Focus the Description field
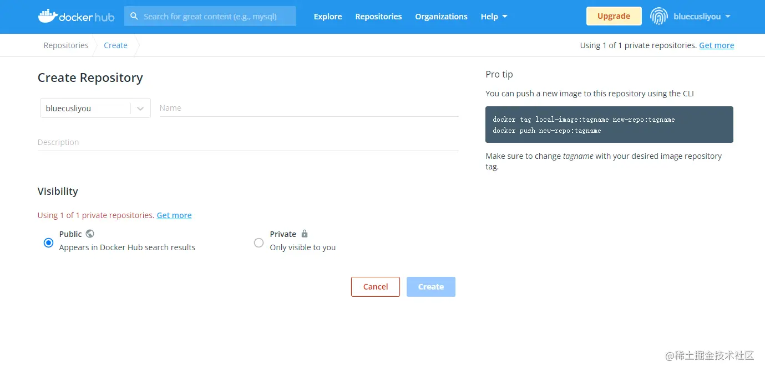This screenshot has height=372, width=765. (248, 142)
